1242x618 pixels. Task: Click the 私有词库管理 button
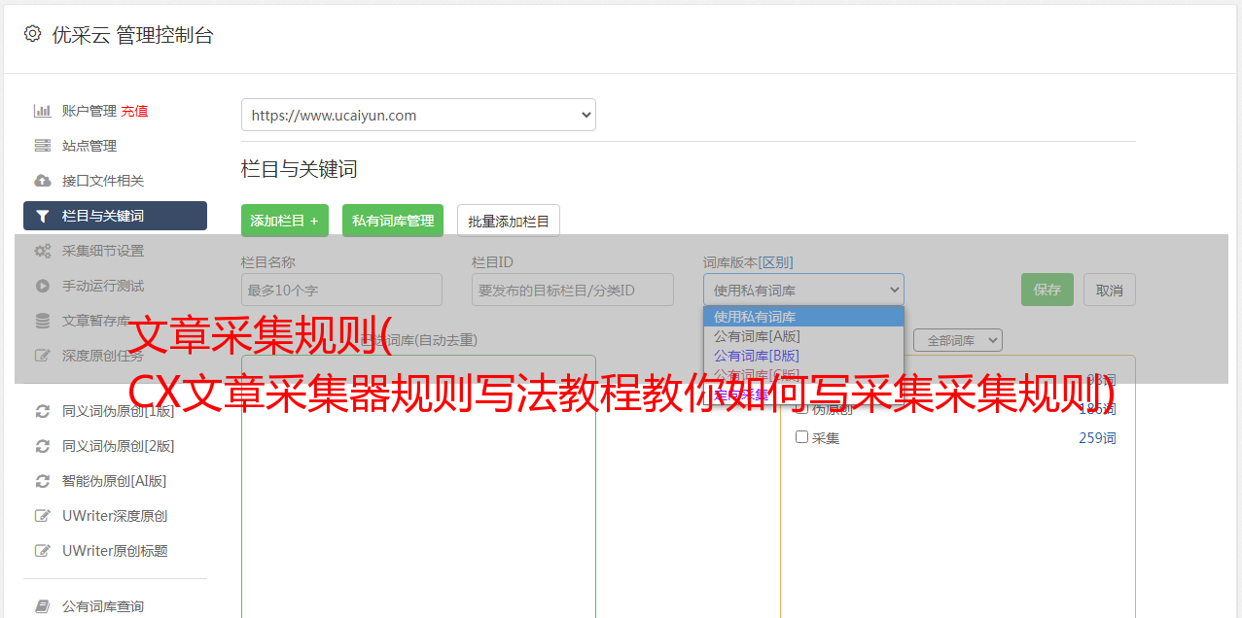[x=393, y=221]
